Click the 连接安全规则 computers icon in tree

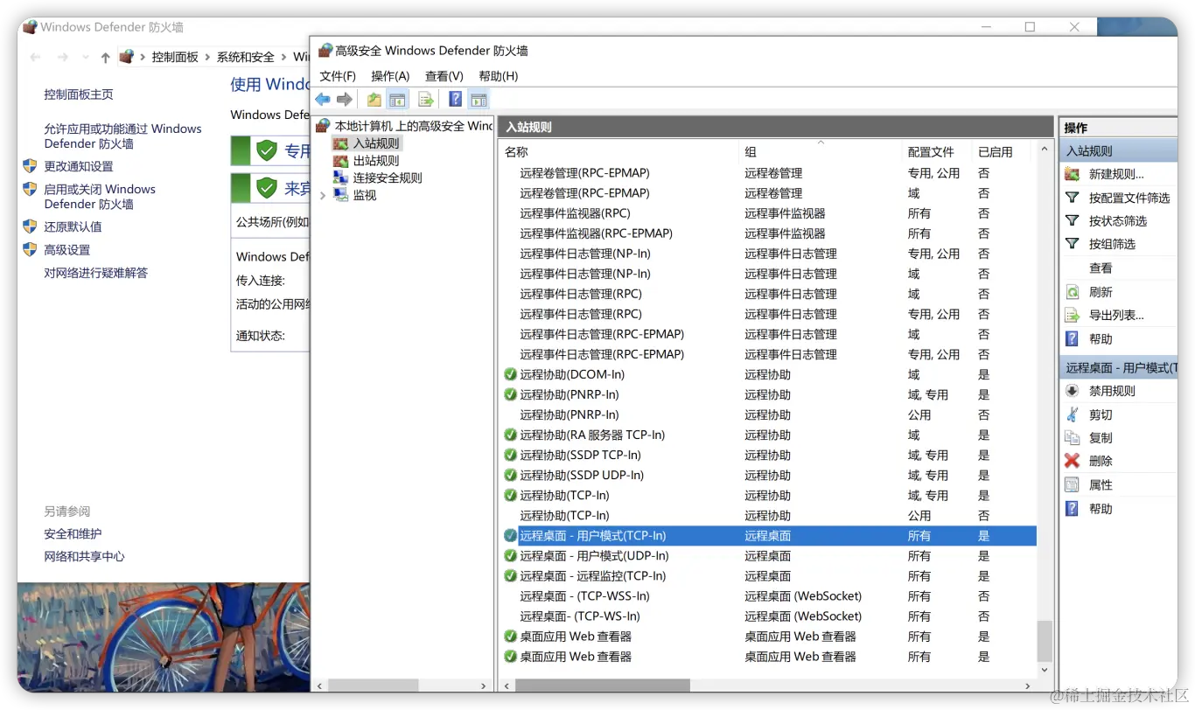[x=340, y=177]
